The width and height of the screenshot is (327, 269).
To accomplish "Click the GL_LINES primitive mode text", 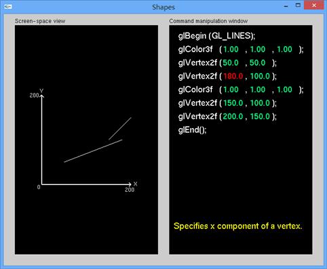I will coord(231,36).
